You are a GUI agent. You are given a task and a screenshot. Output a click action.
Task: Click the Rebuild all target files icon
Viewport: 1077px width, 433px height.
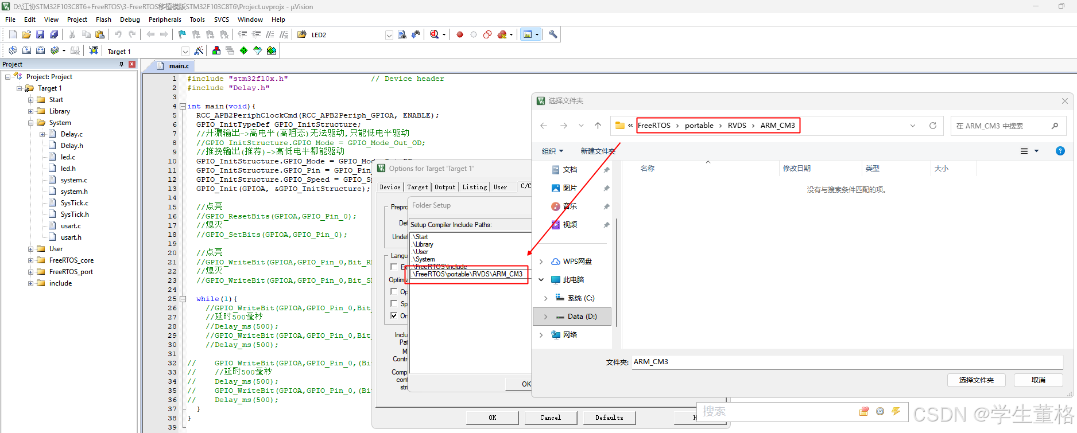point(40,50)
